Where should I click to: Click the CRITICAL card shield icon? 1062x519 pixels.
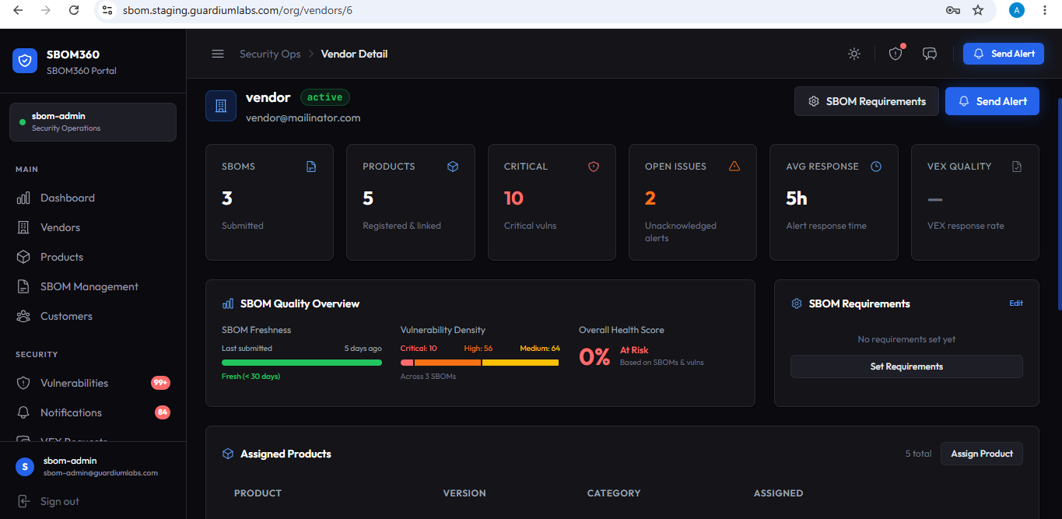(594, 167)
